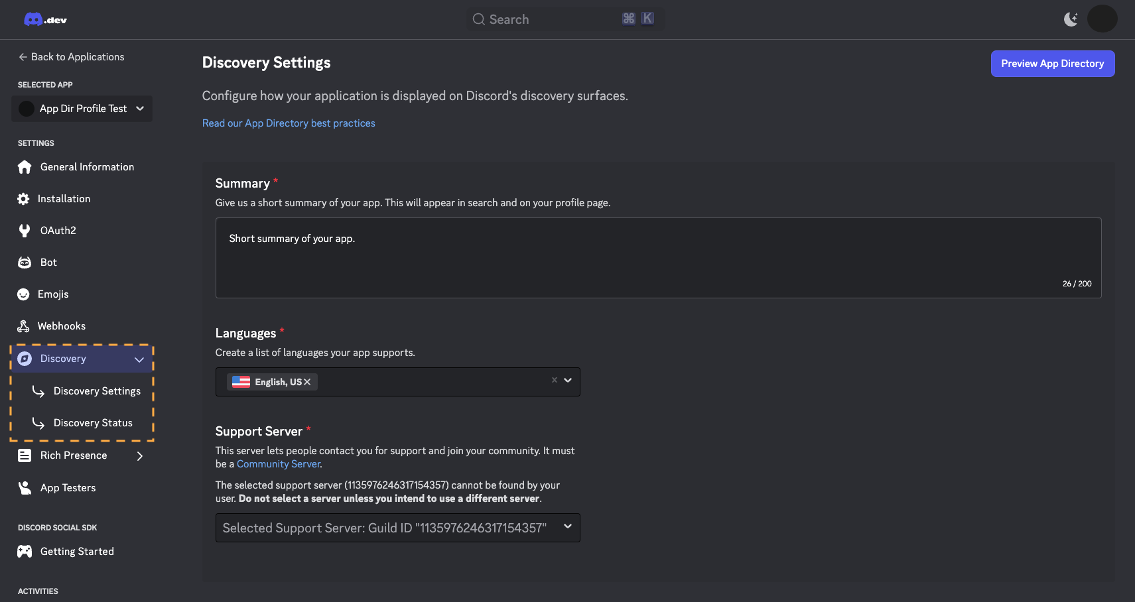Toggle the dark mode moon icon

(x=1071, y=19)
